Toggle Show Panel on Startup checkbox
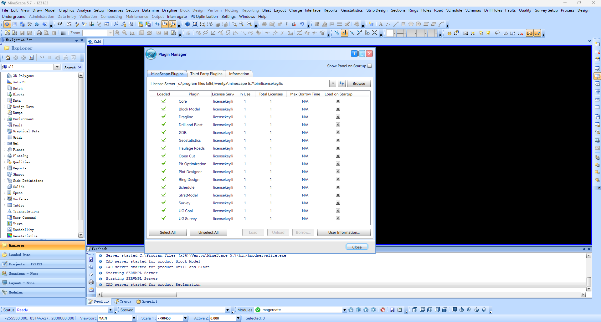This screenshot has width=601, height=322. coord(369,66)
